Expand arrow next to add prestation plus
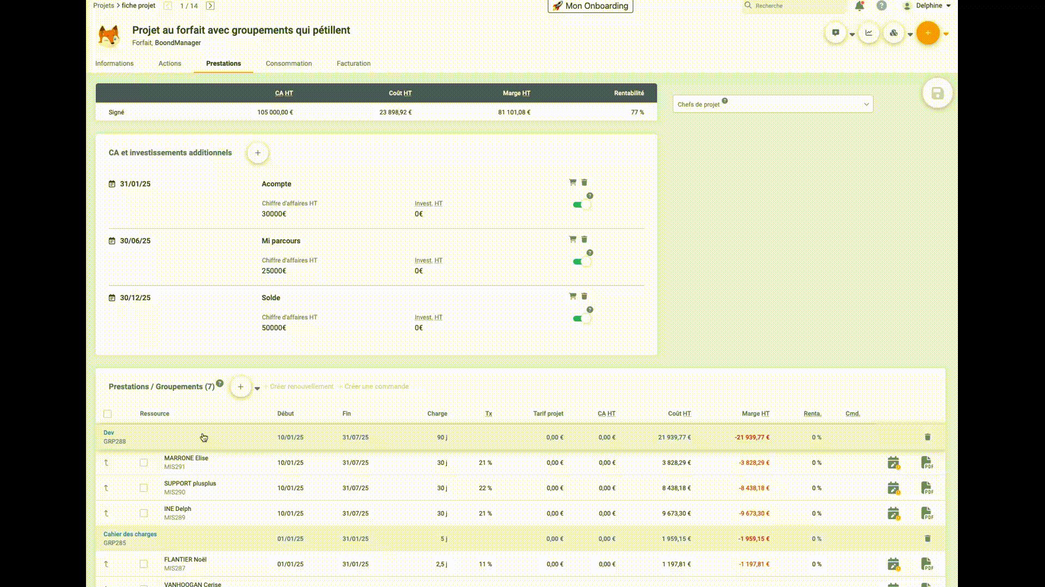 (x=257, y=389)
